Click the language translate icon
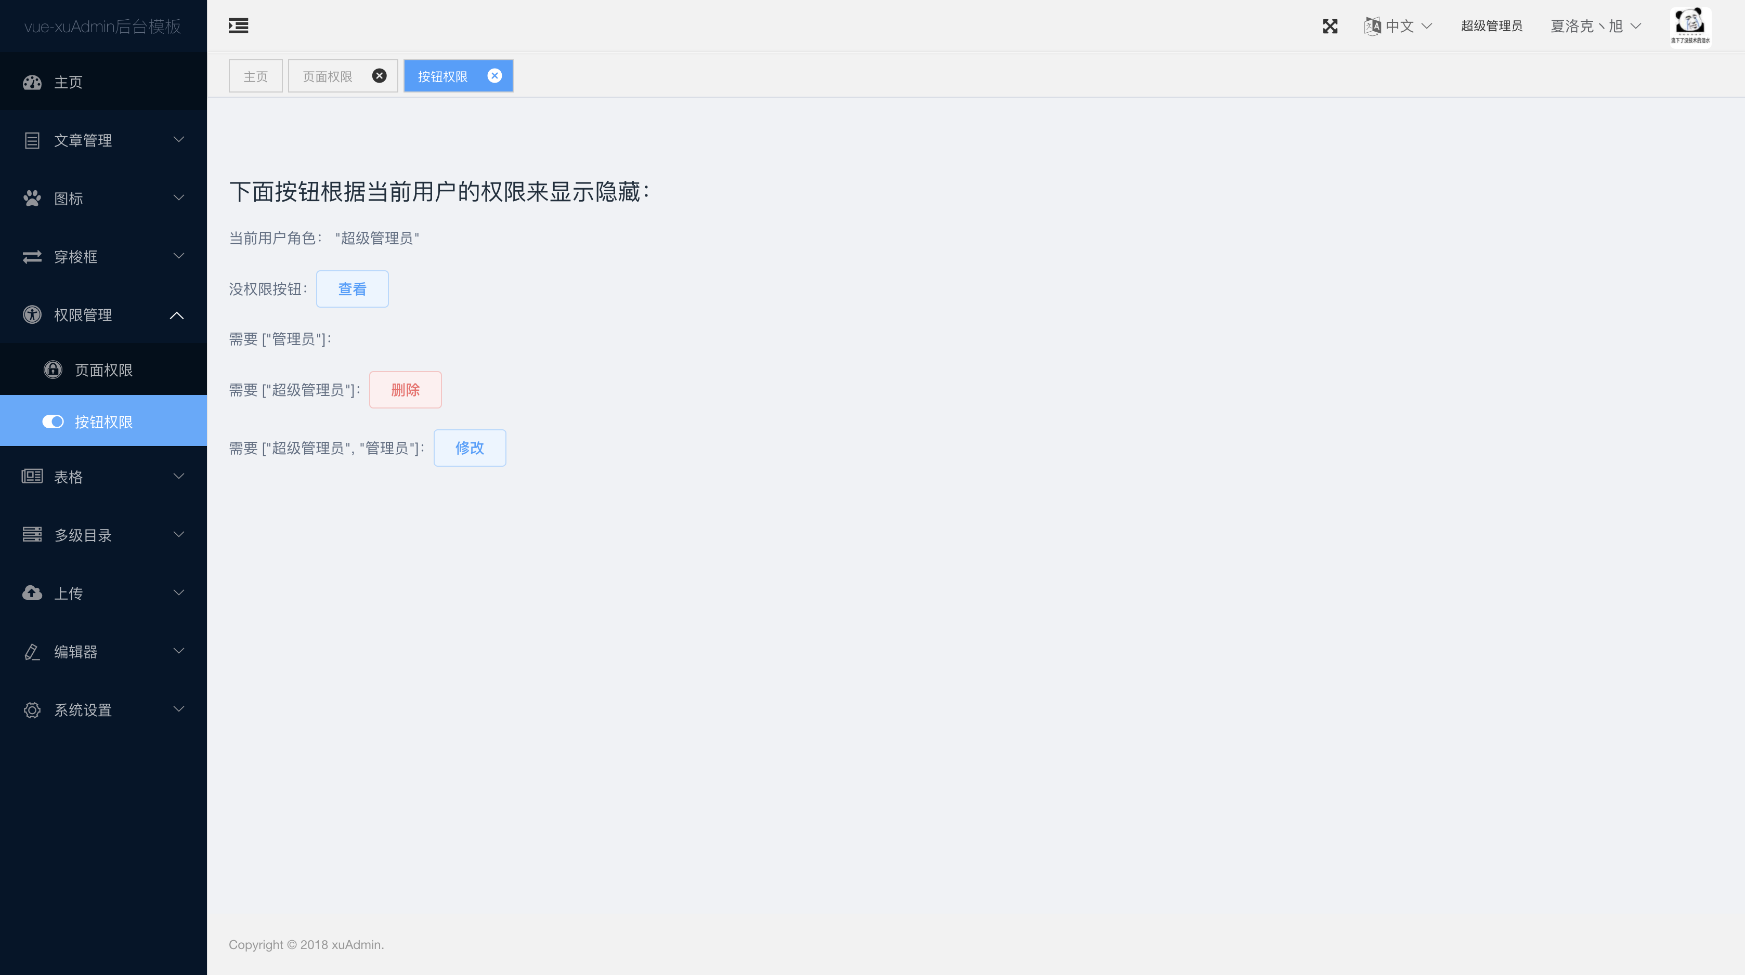Viewport: 1745px width, 975px height. point(1372,26)
